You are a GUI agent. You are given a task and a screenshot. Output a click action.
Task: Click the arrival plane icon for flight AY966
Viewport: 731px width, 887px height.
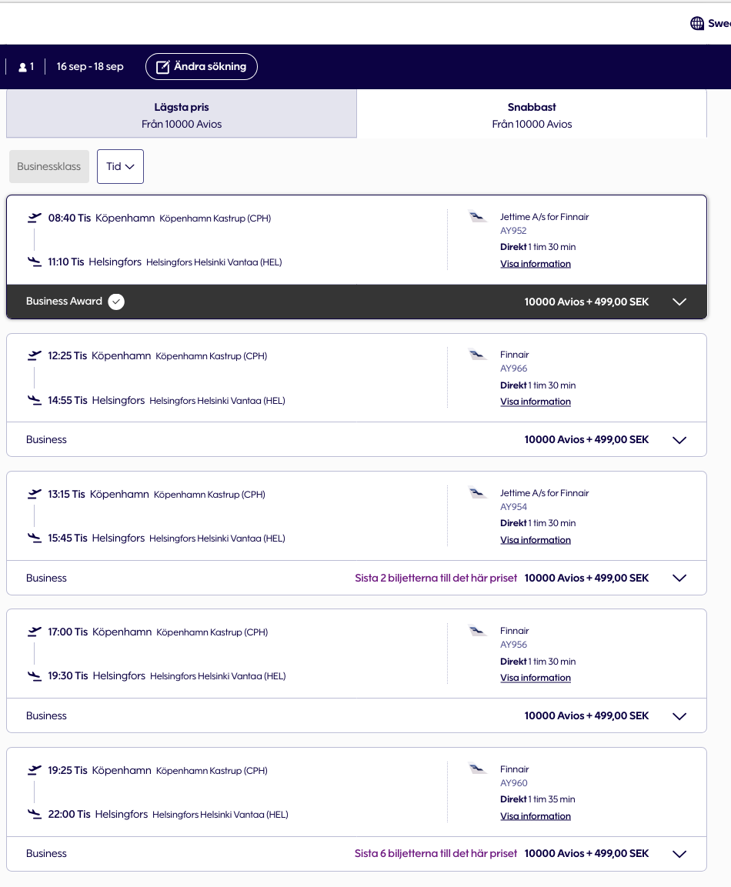tap(34, 399)
